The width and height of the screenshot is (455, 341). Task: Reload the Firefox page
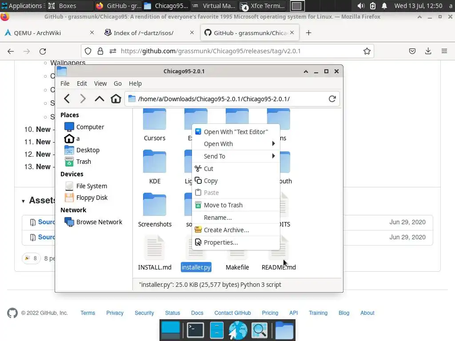click(x=43, y=52)
